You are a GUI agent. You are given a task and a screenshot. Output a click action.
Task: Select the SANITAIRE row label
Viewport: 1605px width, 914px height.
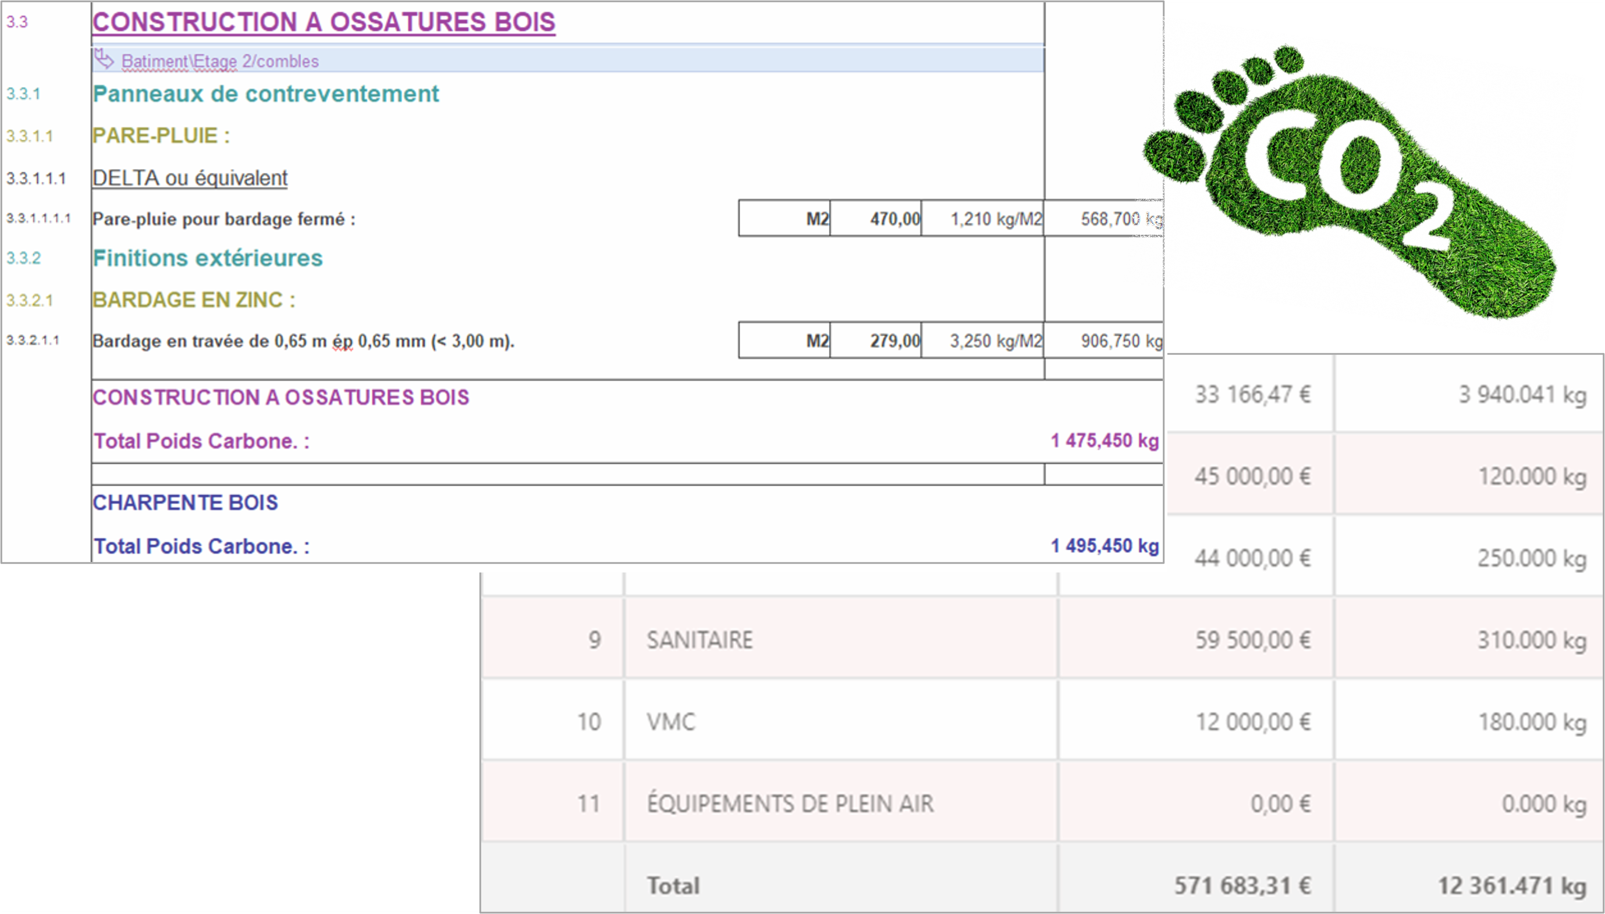click(x=699, y=639)
